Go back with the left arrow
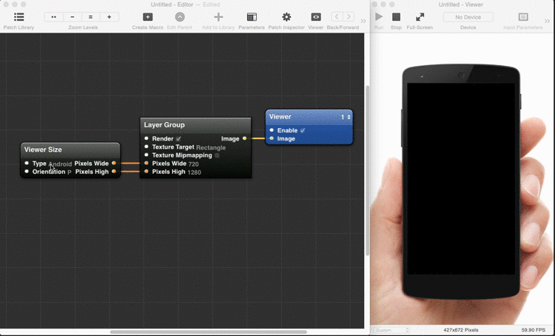This screenshot has width=555, height=336. pos(337,16)
